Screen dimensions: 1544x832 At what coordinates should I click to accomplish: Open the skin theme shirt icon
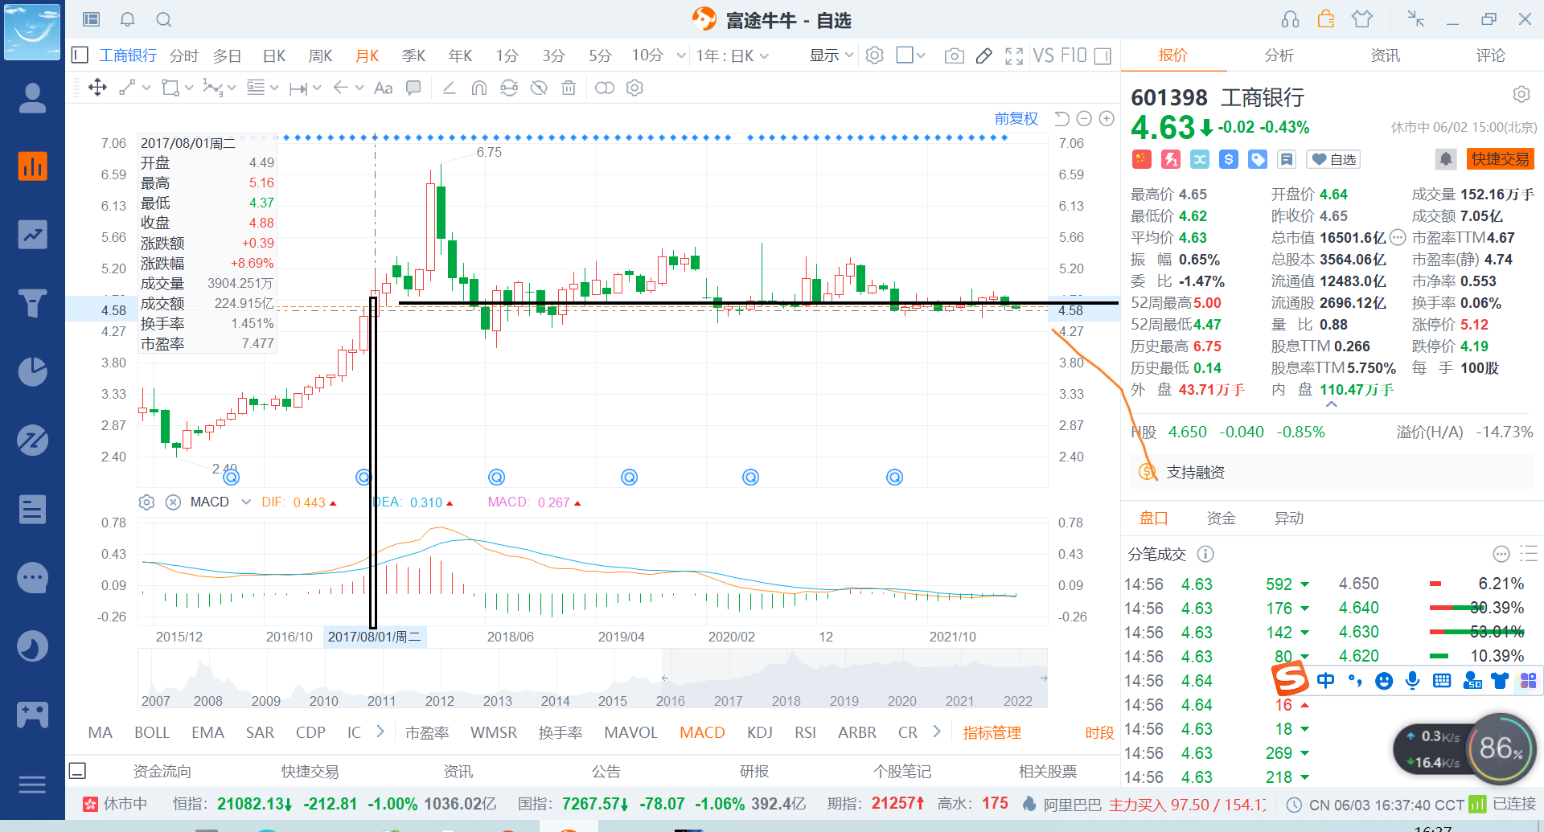tap(1361, 19)
